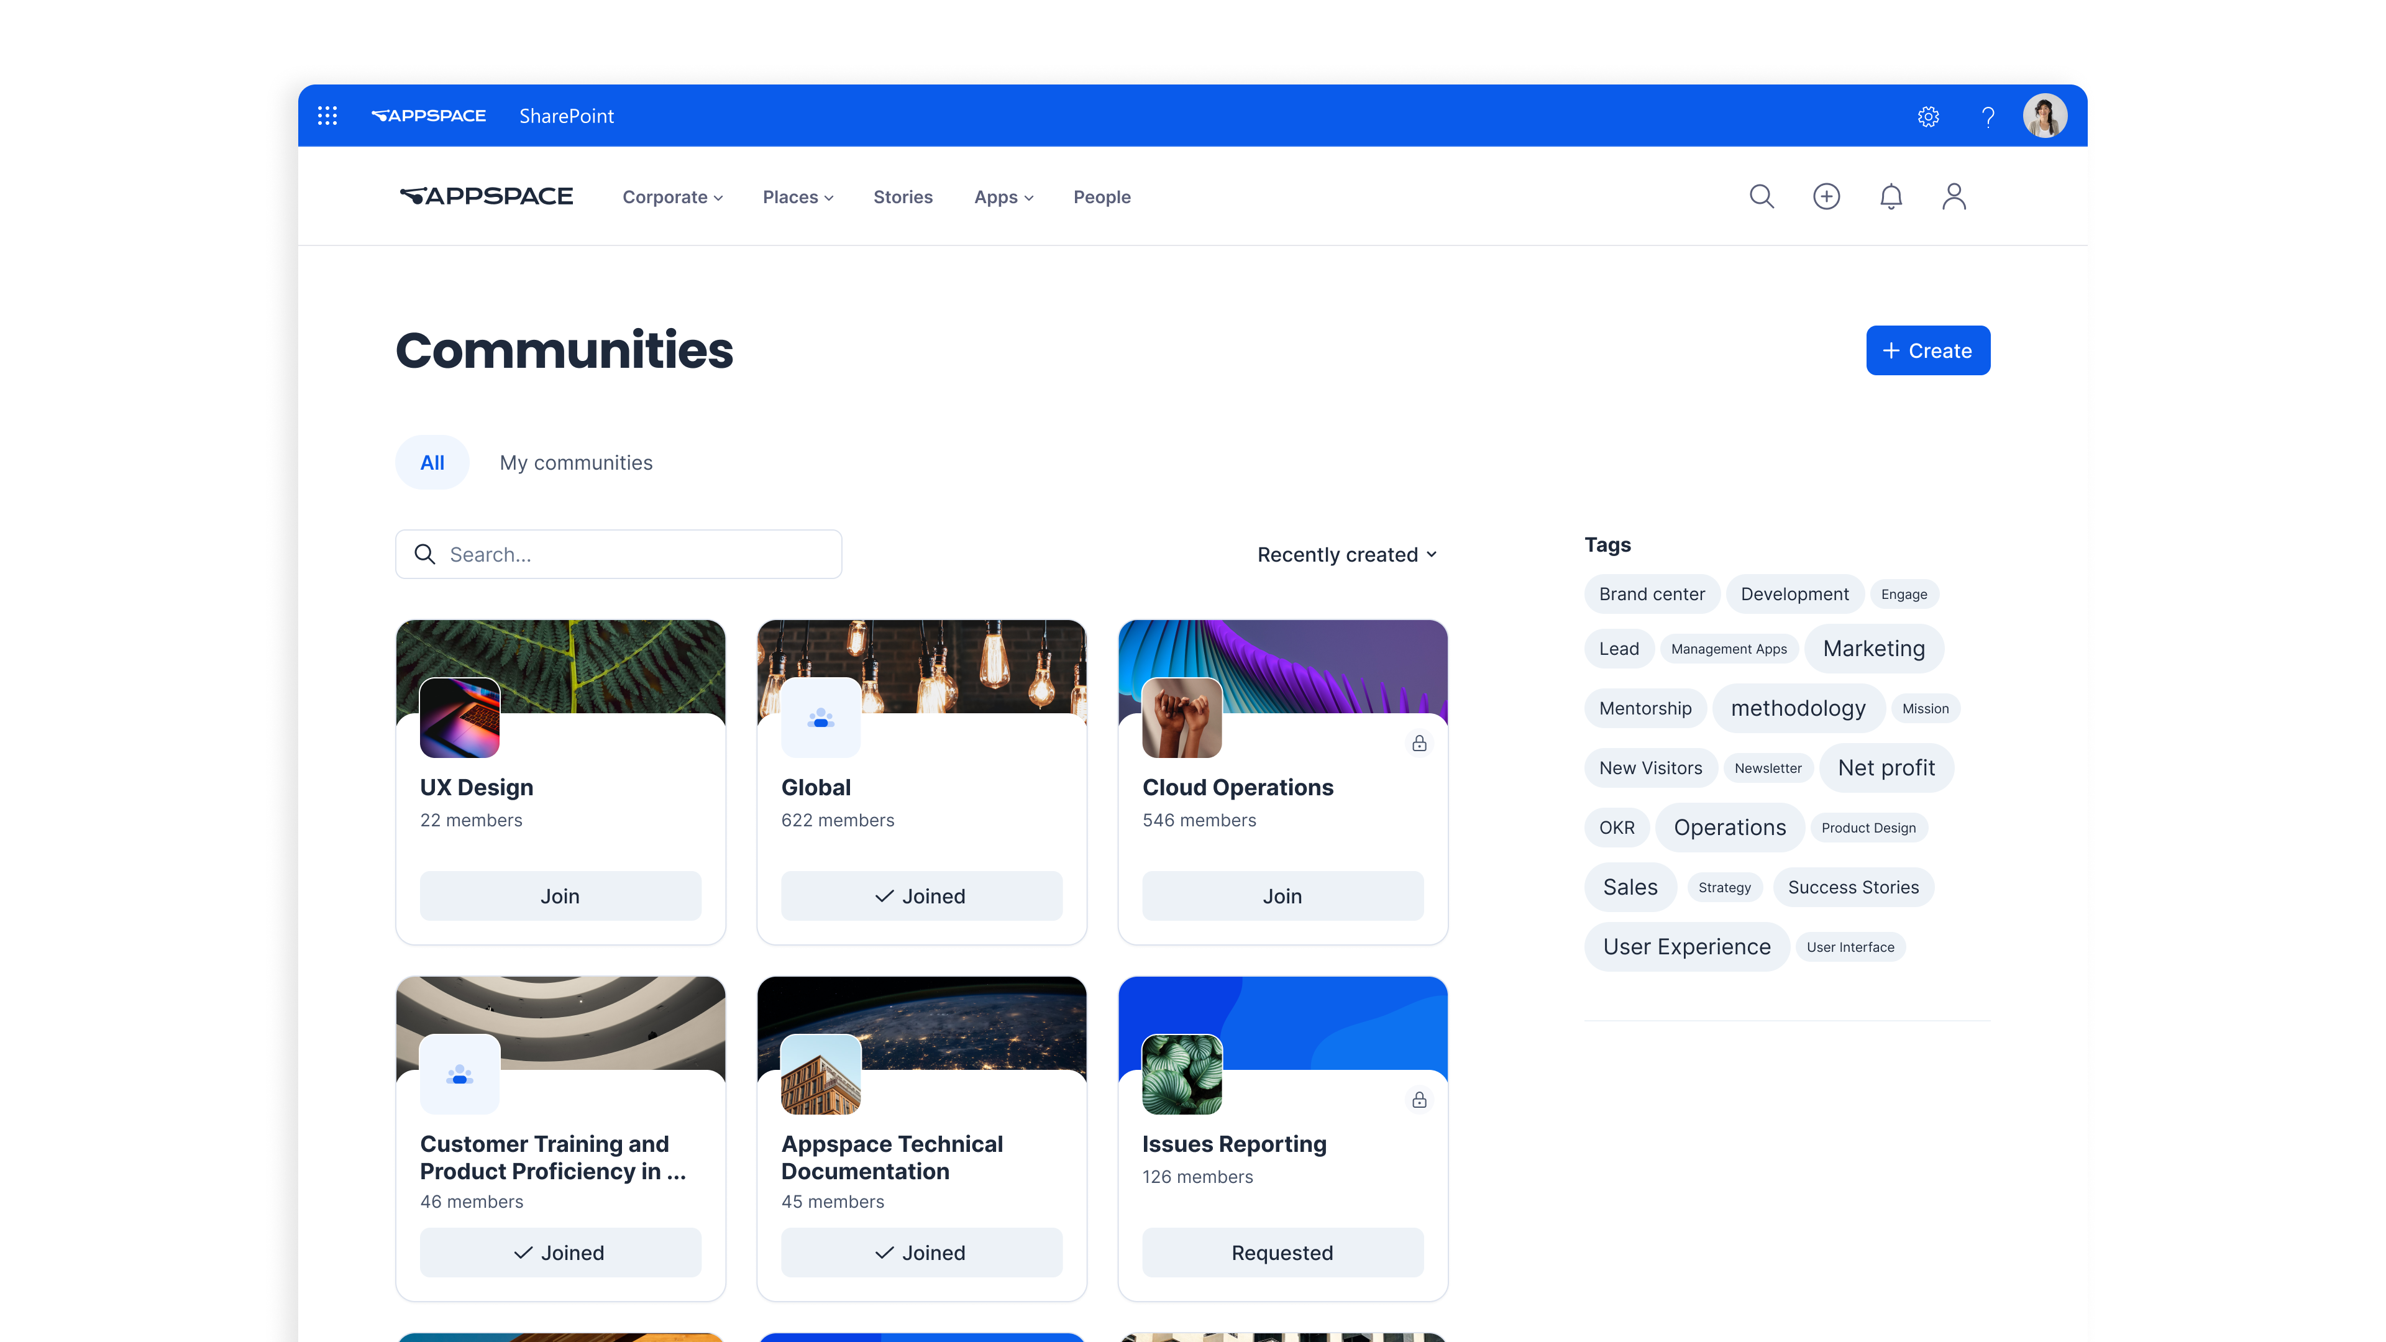Expand the Apps menu
The height and width of the screenshot is (1342, 2386).
pos(1004,198)
